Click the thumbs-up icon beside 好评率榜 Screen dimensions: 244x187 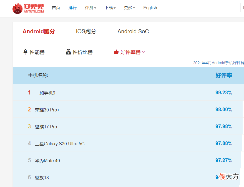point(116,52)
